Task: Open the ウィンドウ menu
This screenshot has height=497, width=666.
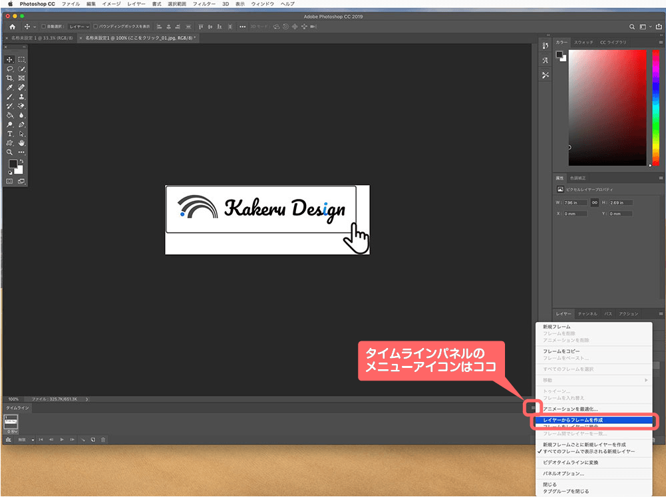Action: click(x=262, y=4)
